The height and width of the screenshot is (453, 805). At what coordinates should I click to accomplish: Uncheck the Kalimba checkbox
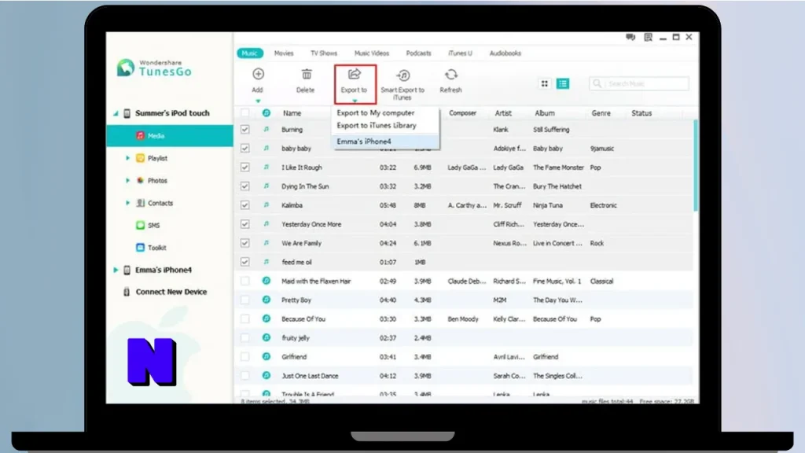[245, 205]
